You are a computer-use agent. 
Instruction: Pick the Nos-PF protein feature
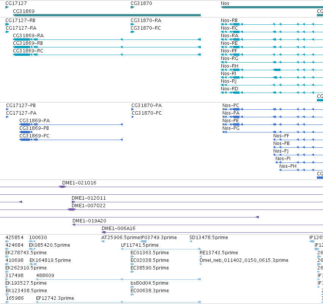coord(281,136)
